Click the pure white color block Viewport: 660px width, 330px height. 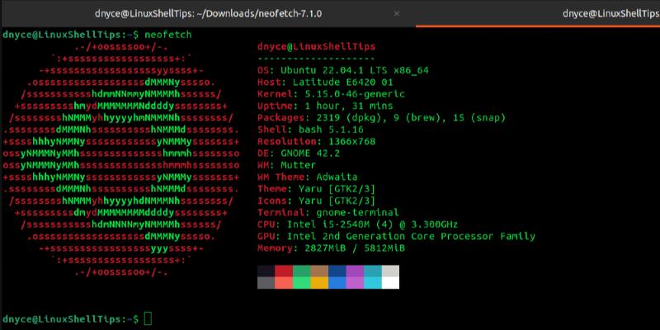(390, 283)
